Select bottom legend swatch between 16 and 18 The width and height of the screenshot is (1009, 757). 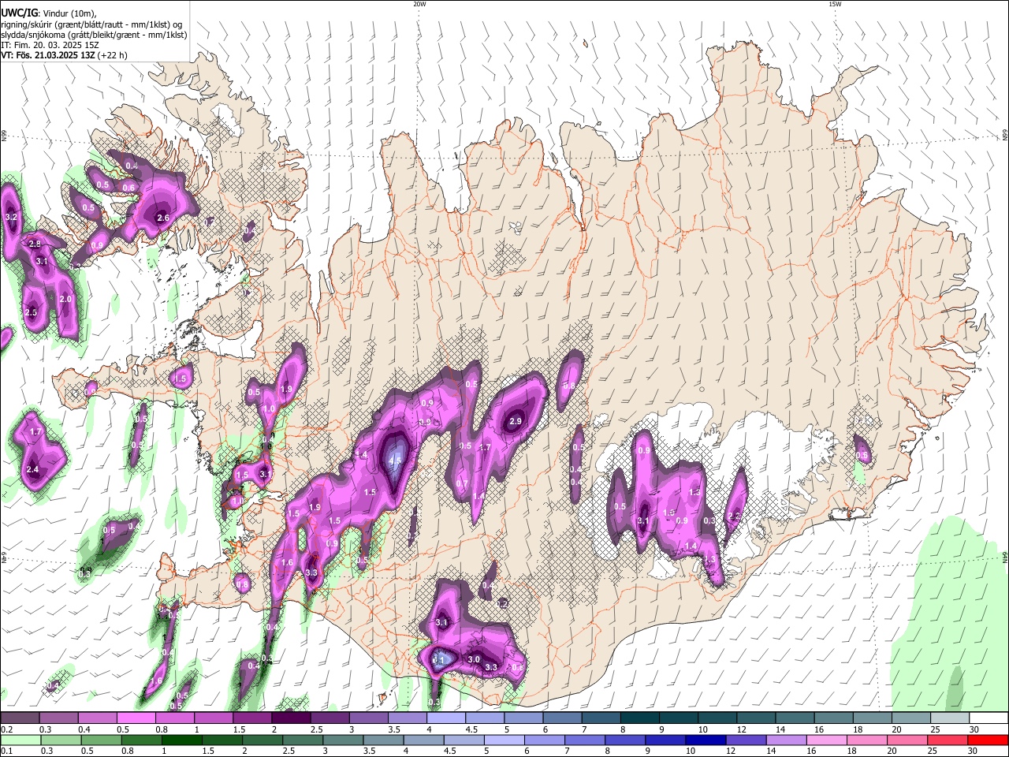click(x=825, y=740)
